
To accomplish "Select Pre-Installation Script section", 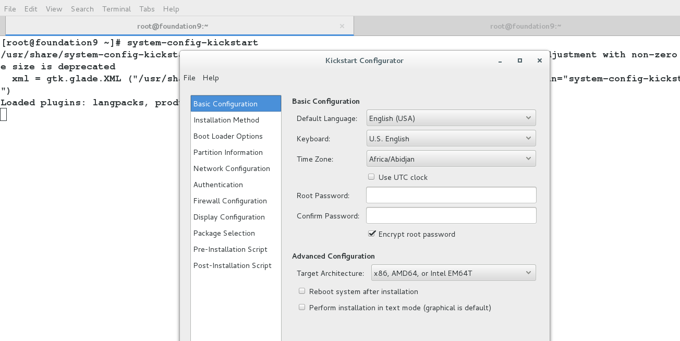I will click(236, 249).
